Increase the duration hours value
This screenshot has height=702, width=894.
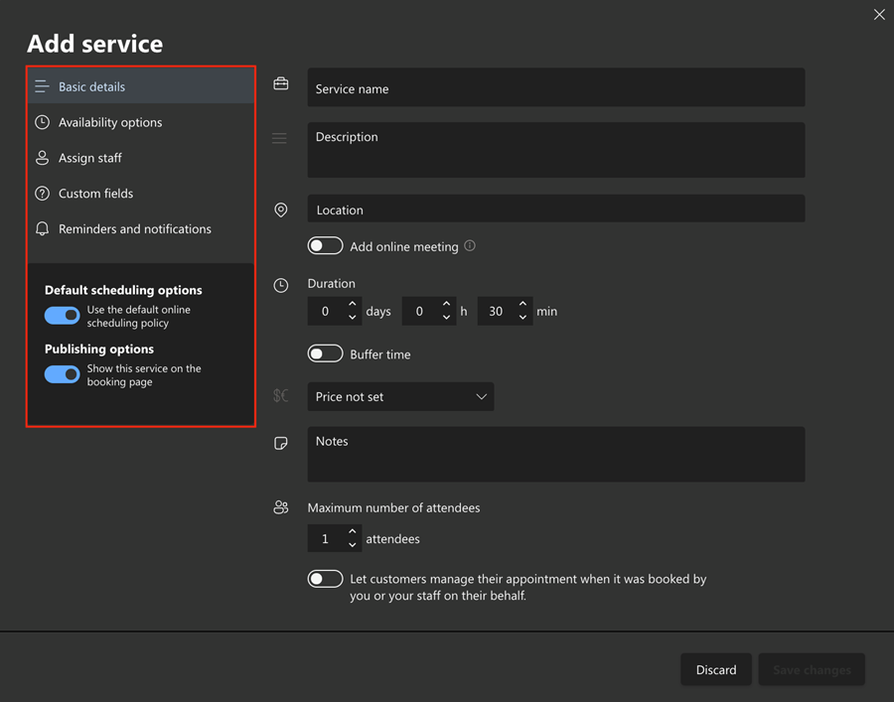tap(446, 304)
